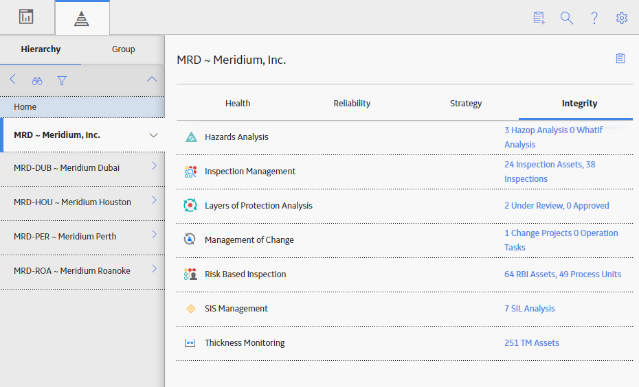Open the Health tab
This screenshot has width=639, height=387.
(x=238, y=104)
